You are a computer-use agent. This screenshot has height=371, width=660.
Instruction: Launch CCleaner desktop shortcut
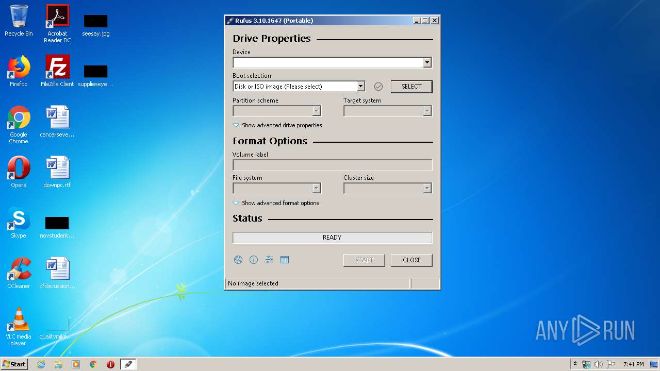click(19, 273)
